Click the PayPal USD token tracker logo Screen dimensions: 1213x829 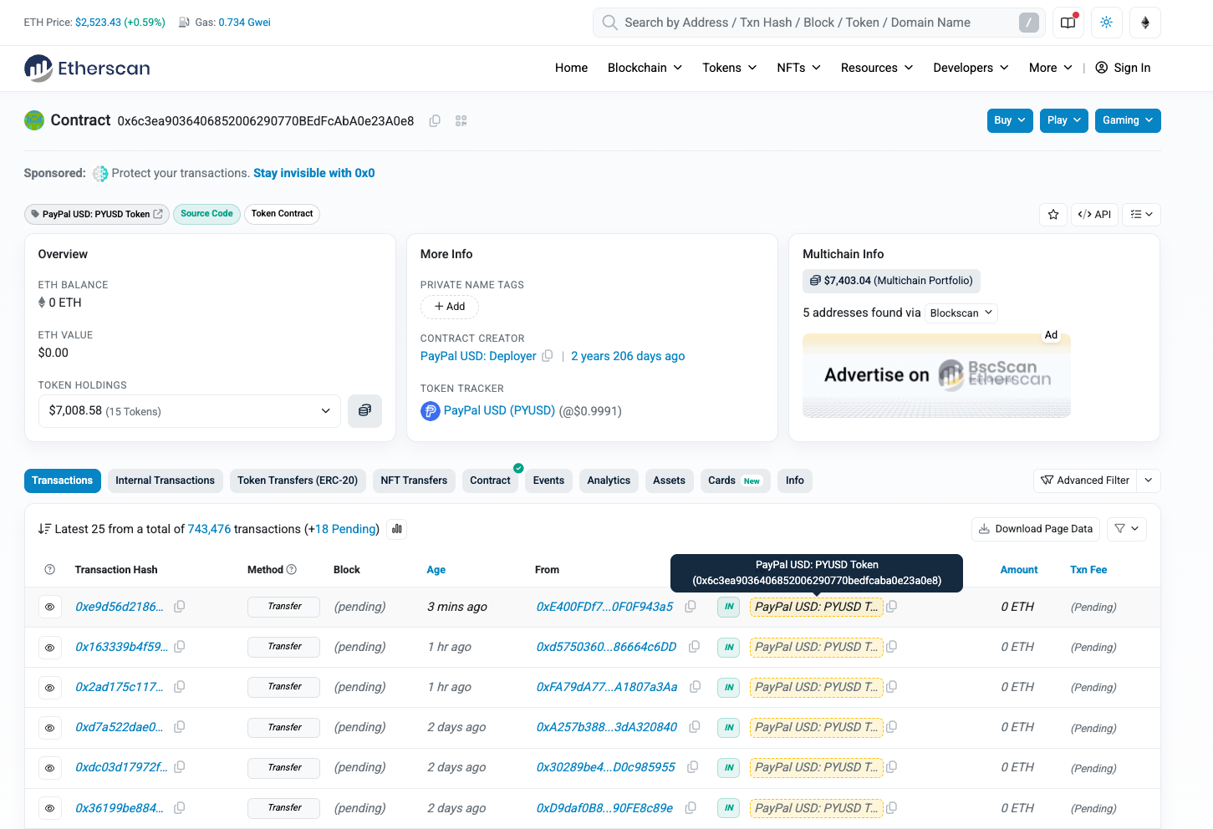(430, 411)
